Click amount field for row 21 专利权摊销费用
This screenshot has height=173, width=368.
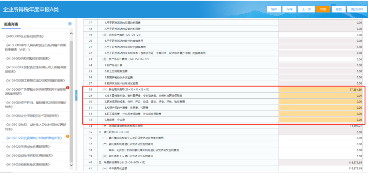pos(321,47)
